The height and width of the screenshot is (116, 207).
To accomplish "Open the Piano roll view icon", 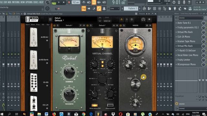I will (x=149, y=9).
